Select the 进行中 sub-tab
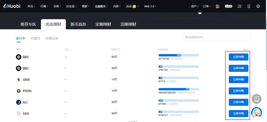 (x=20, y=38)
